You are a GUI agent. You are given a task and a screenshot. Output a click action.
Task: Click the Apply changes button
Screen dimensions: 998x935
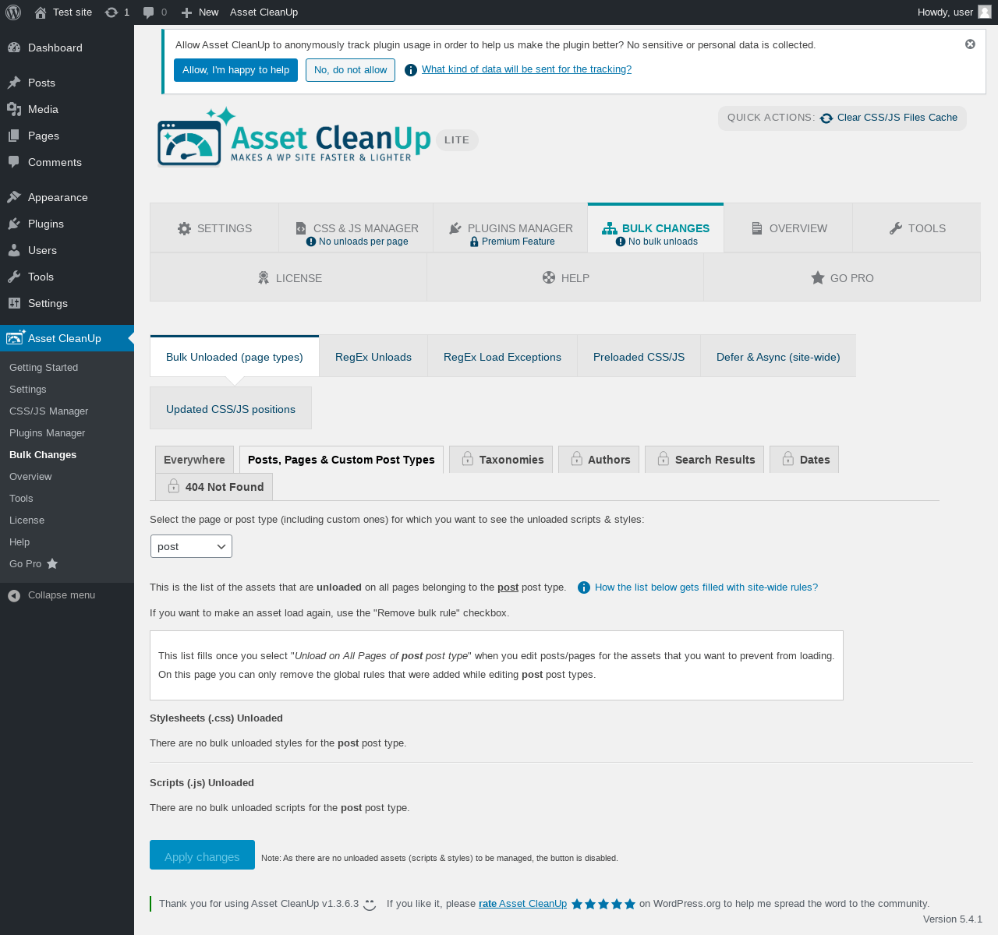202,855
